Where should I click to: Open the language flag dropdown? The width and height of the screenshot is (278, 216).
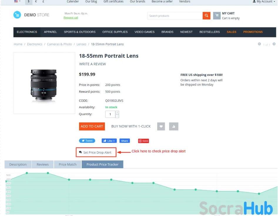[17, 1]
